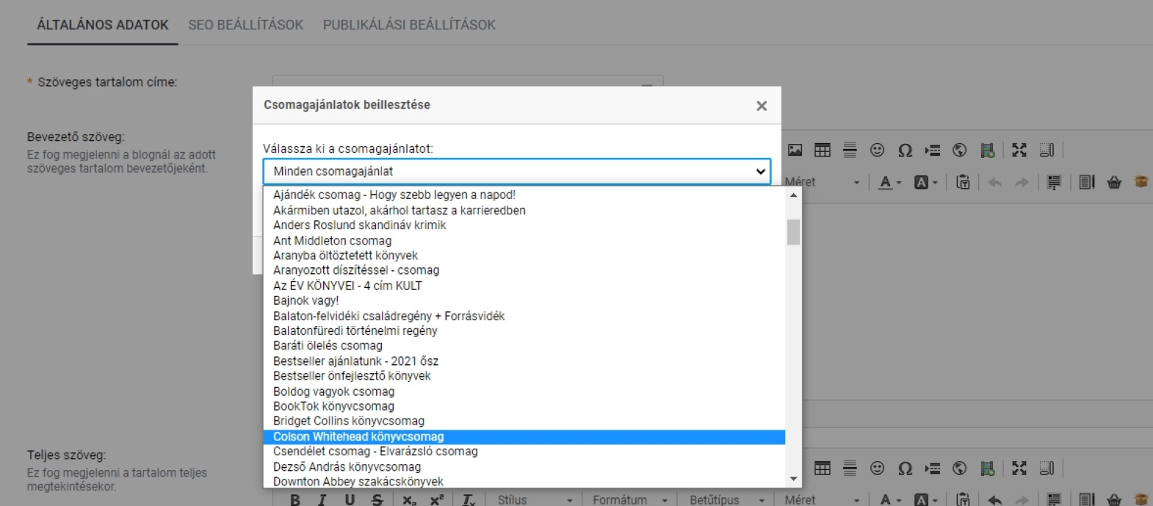Choose Bridget Collins könyvcsomag option
This screenshot has width=1153, height=506.
(524, 421)
